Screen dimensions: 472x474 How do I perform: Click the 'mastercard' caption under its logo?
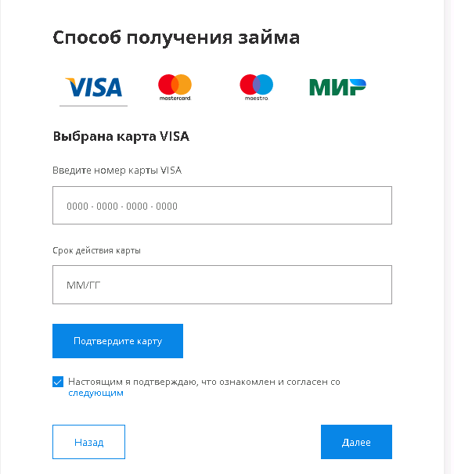pyautogui.click(x=175, y=99)
